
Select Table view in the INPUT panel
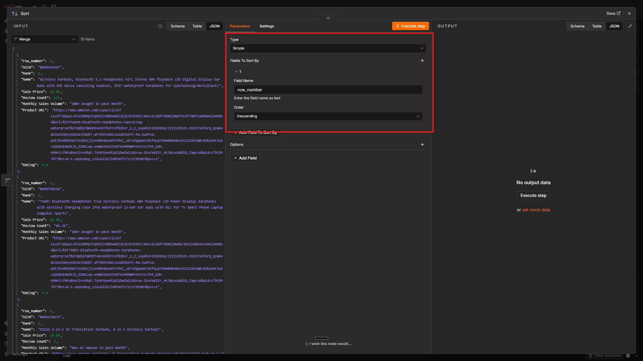[197, 26]
